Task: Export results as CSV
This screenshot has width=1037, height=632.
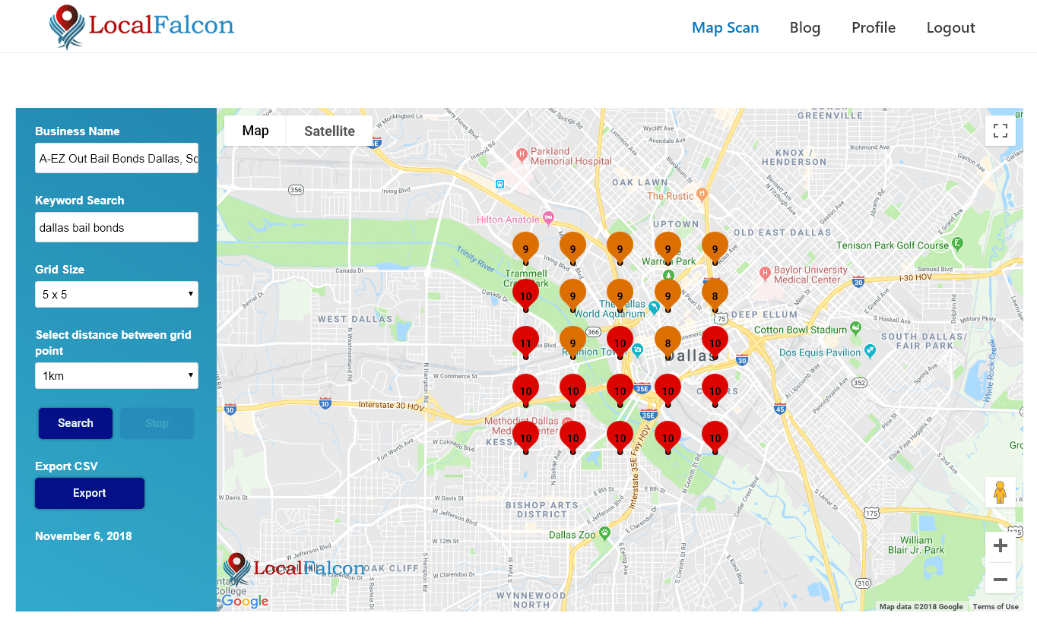Action: click(x=90, y=493)
